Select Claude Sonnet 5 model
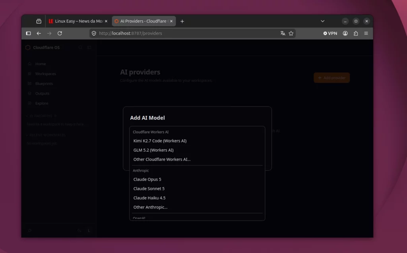407x253 pixels. point(197,189)
